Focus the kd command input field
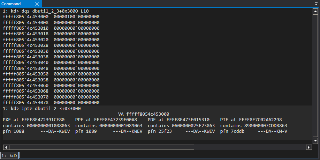The width and height of the screenshot is (320, 160). [x=167, y=155]
